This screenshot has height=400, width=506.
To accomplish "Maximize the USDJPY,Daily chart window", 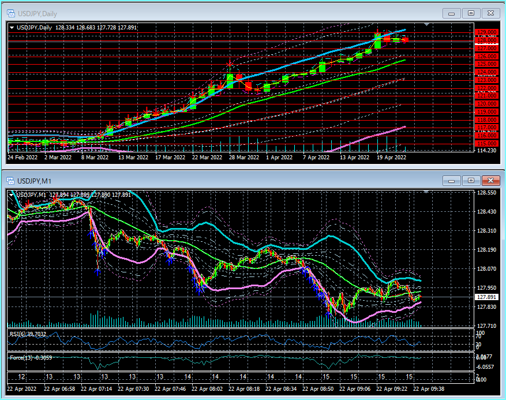I will click(x=471, y=13).
